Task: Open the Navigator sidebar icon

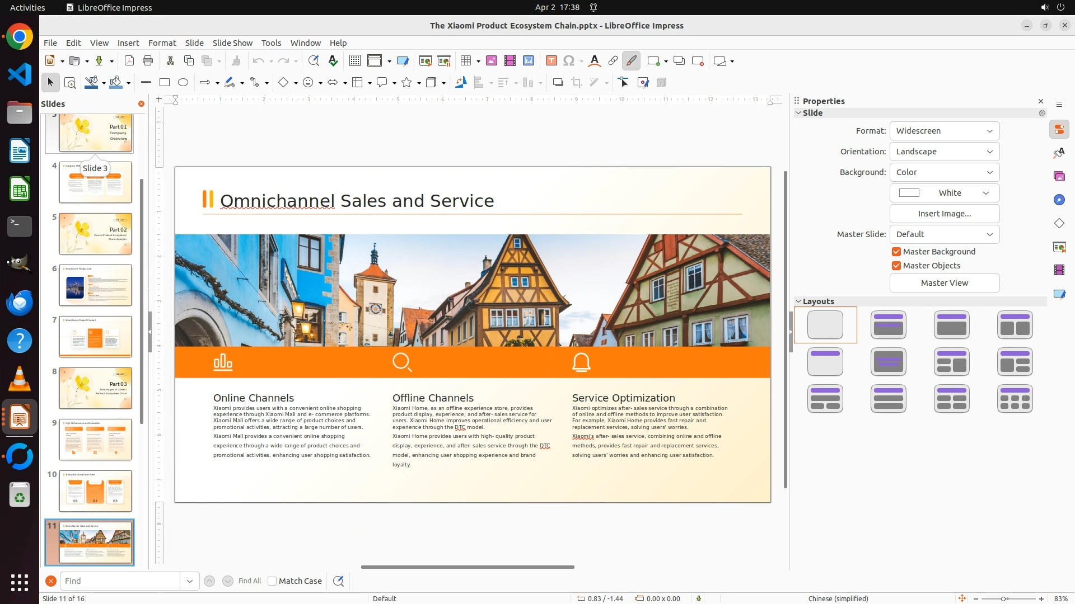Action: (x=1059, y=200)
